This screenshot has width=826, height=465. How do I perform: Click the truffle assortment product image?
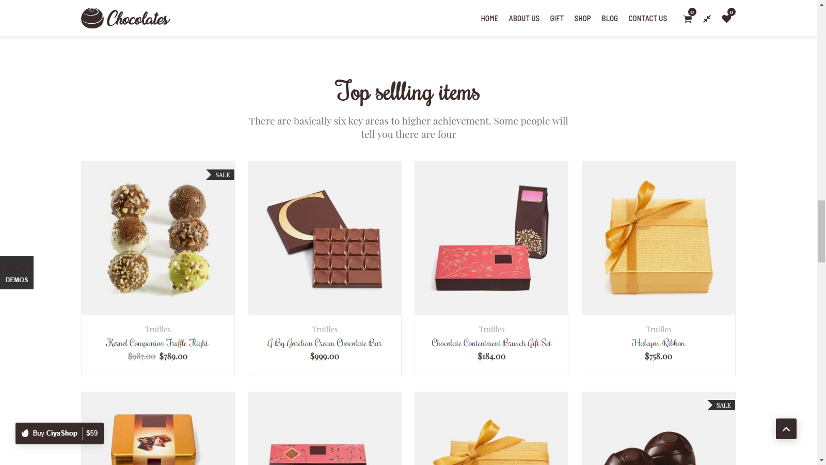click(x=158, y=238)
